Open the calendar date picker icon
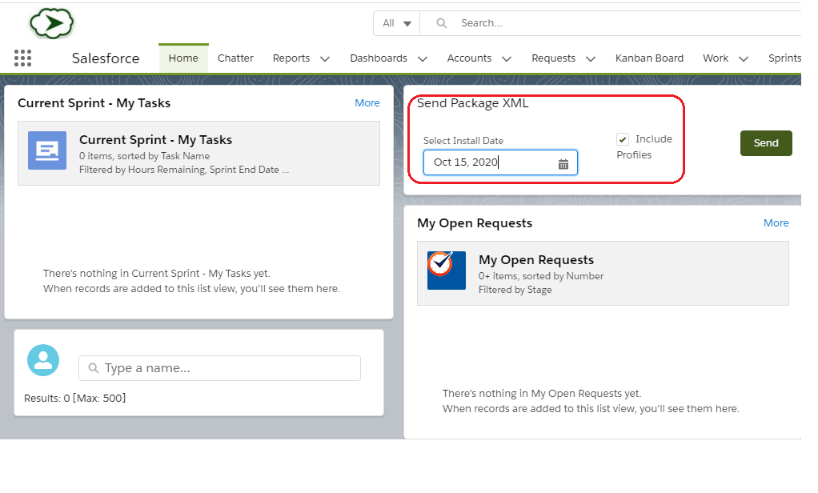 563,163
